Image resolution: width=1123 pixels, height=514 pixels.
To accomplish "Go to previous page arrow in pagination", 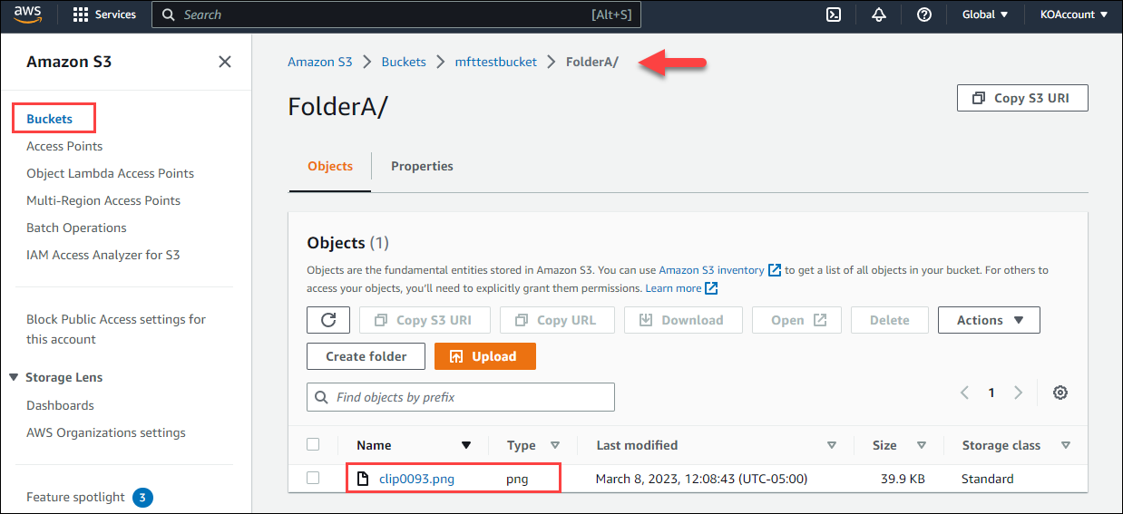I will click(964, 393).
